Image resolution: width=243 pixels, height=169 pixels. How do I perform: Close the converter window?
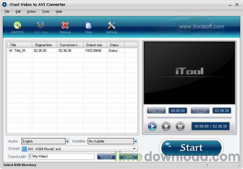click(237, 4)
